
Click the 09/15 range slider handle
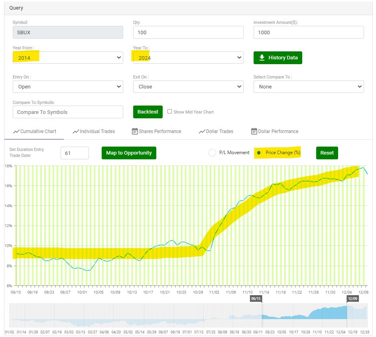(256, 299)
